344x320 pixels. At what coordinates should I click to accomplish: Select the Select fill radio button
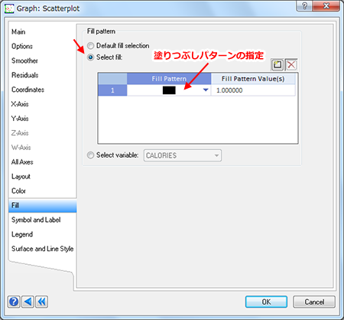(90, 57)
